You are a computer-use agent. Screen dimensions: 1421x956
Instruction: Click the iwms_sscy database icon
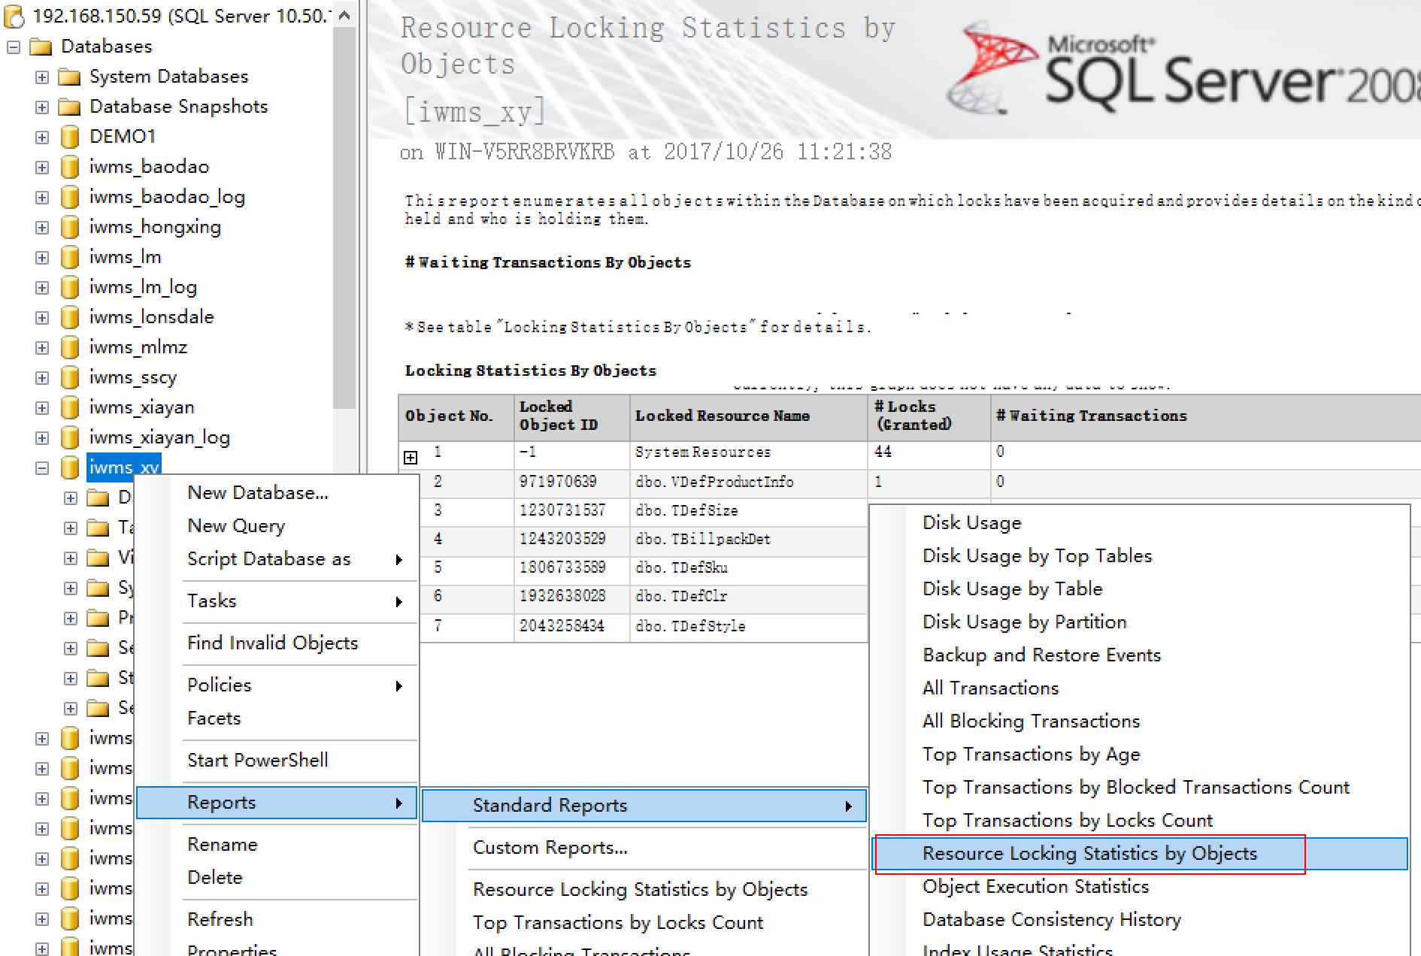pos(70,377)
